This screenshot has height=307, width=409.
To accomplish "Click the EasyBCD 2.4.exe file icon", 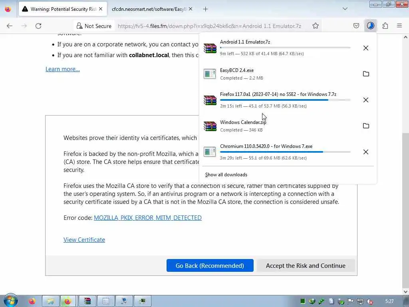I will [x=210, y=74].
